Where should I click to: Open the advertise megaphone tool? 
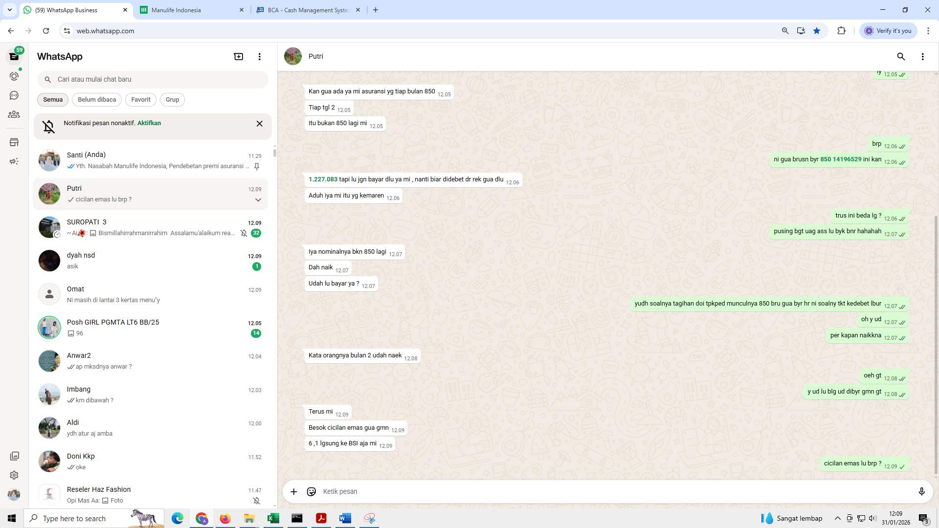tap(14, 161)
